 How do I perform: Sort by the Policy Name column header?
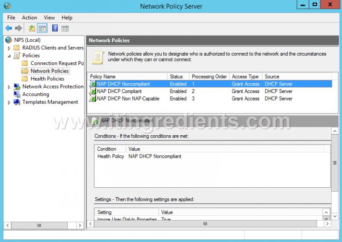pyautogui.click(x=128, y=77)
